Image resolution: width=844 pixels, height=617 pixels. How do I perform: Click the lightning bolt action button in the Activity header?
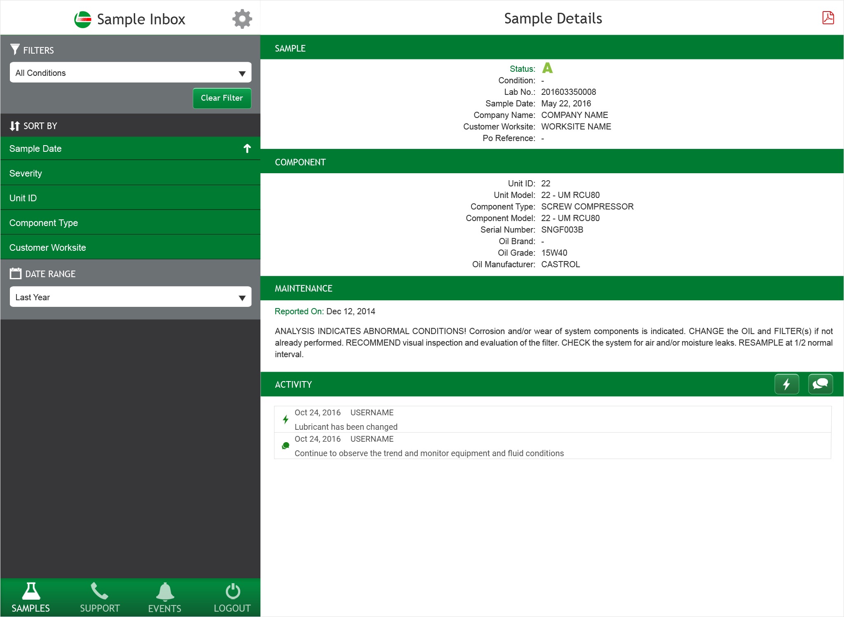tap(786, 384)
